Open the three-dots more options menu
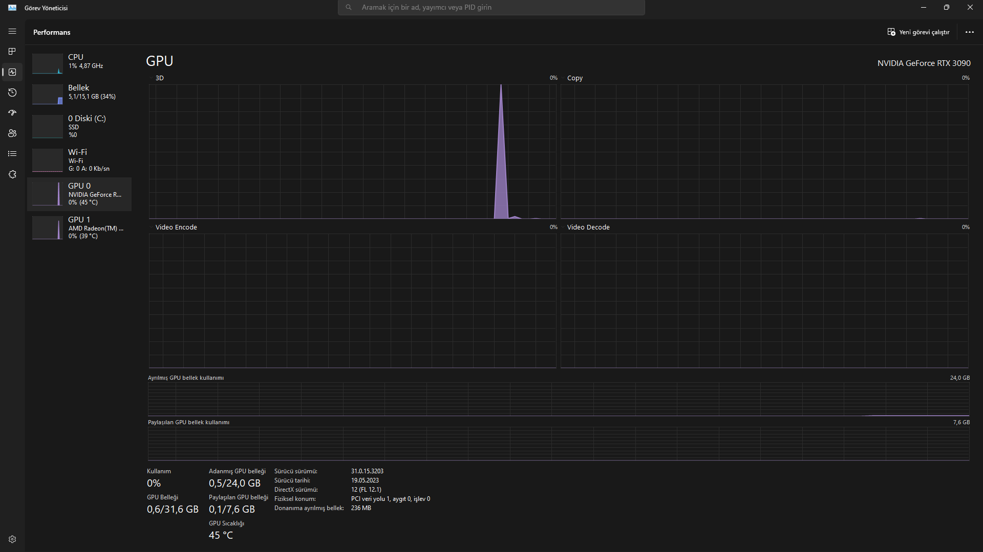This screenshot has width=983, height=552. (969, 32)
